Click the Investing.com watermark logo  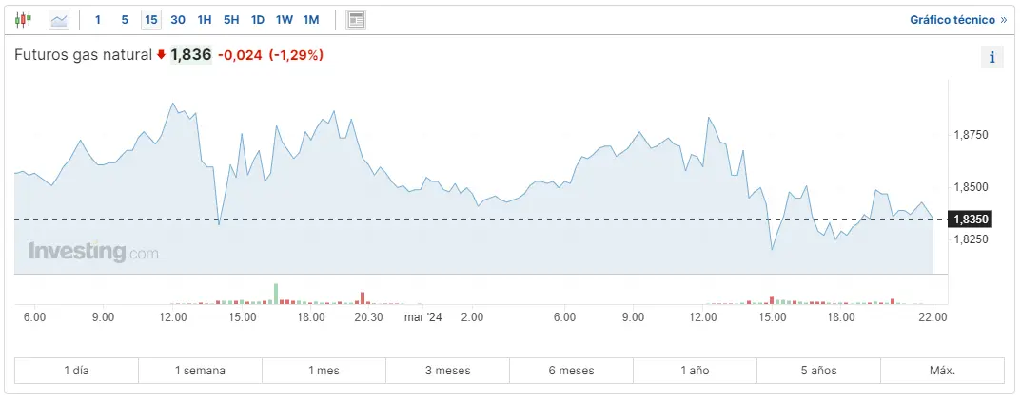(x=93, y=252)
